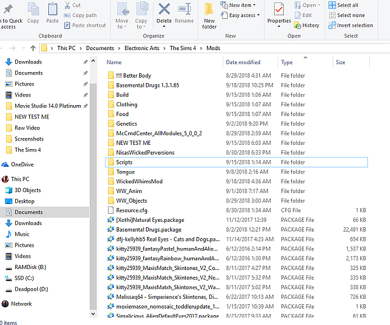This screenshot has height=325, width=390.
Task: Click the Paste clipboard icon
Action: pyautogui.click(x=52, y=9)
